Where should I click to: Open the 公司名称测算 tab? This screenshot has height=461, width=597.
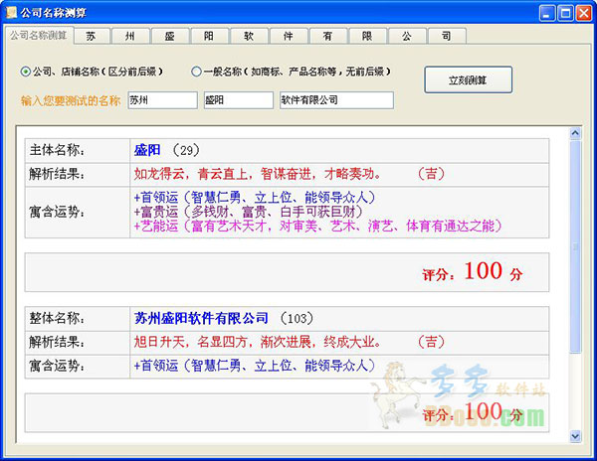pyautogui.click(x=39, y=36)
